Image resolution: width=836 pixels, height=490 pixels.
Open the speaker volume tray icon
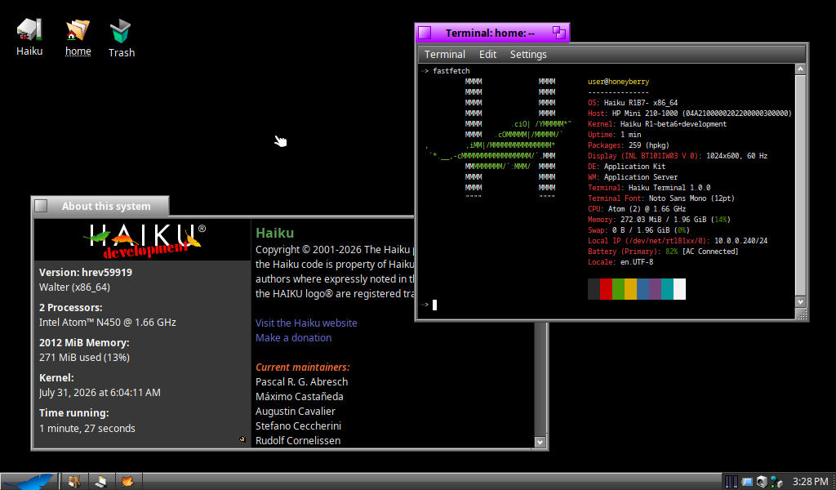762,482
